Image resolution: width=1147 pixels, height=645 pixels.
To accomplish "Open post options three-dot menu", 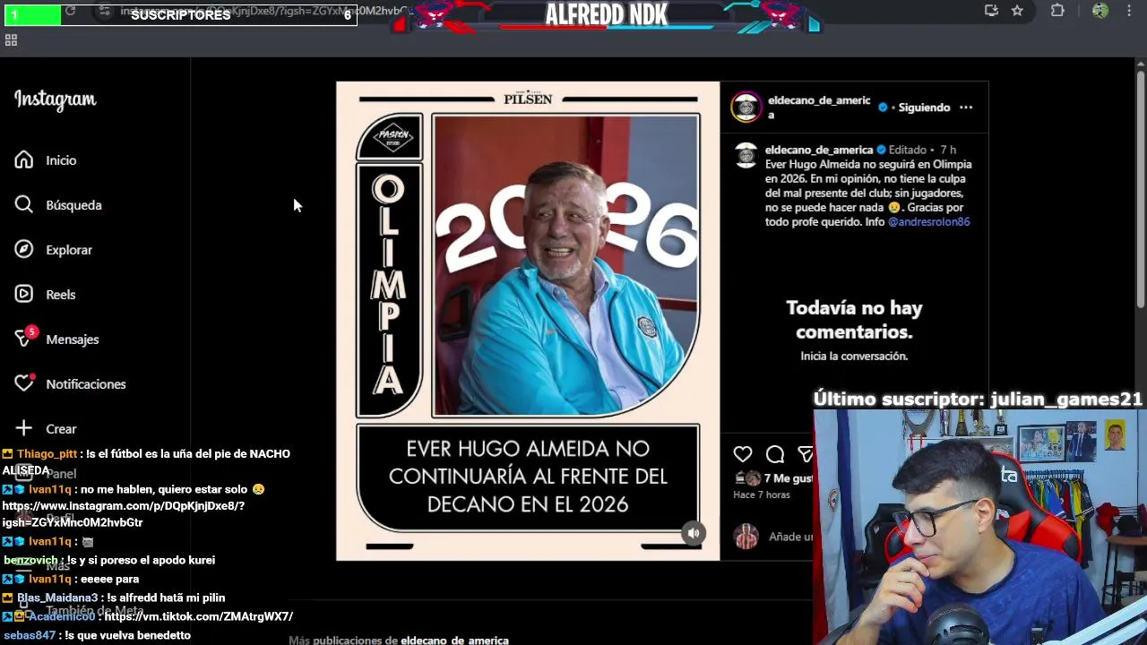I will [966, 107].
